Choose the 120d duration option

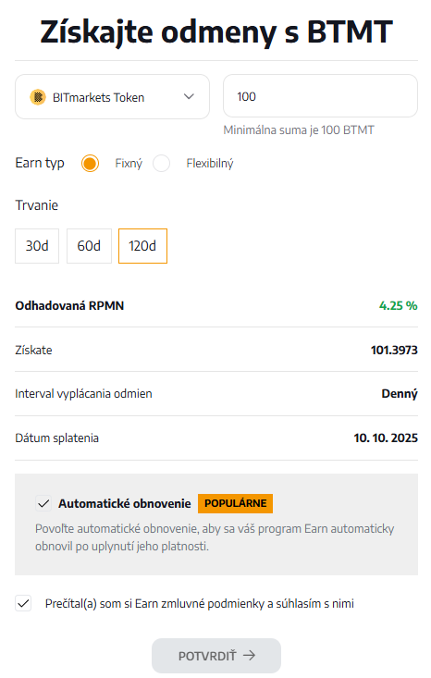(142, 246)
